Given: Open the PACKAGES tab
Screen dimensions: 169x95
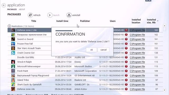Looking at the screenshot, I should coord(12,9).
